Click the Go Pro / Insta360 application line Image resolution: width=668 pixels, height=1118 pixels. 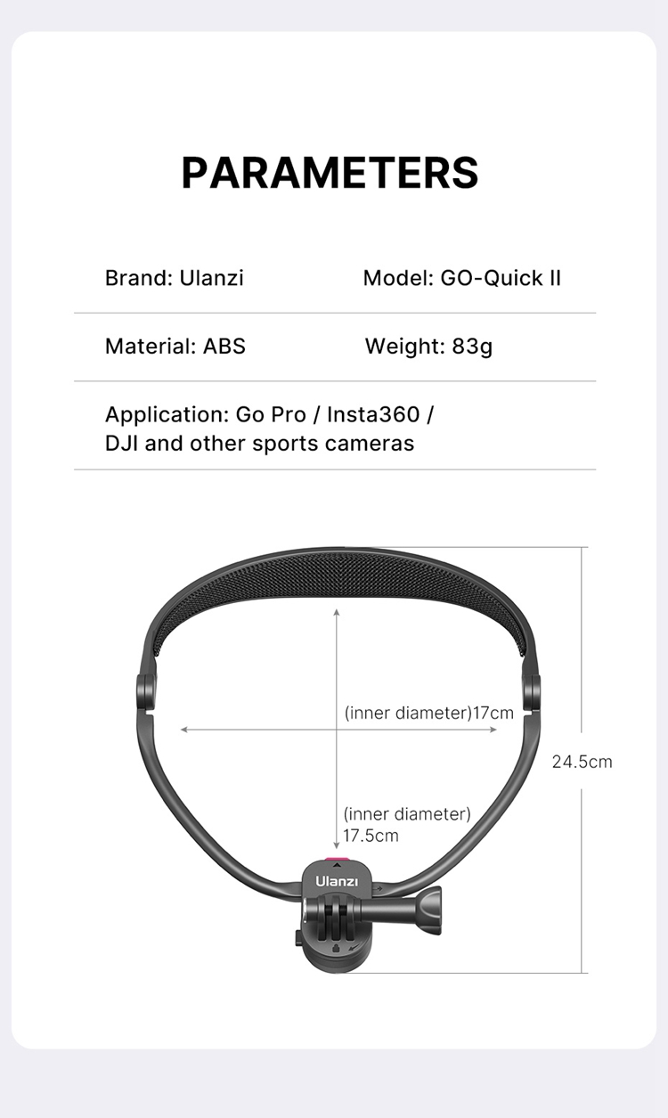click(269, 414)
